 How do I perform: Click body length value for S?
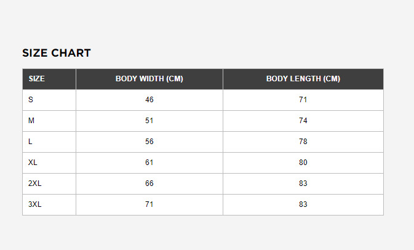[303, 100]
